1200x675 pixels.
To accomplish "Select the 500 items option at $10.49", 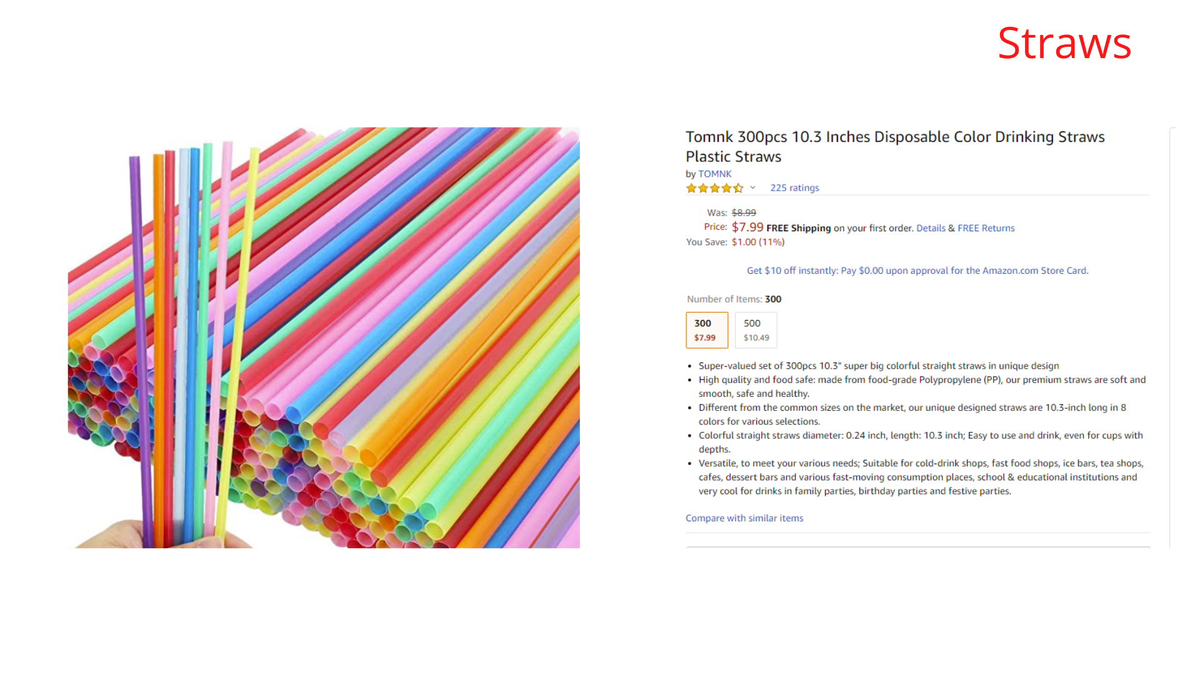I will pos(756,330).
